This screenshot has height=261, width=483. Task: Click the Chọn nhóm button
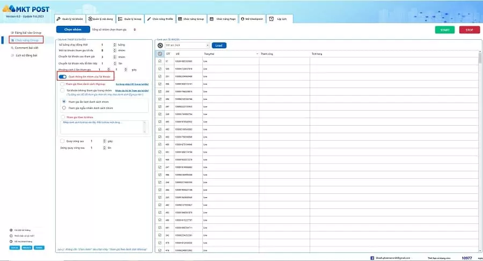click(73, 30)
